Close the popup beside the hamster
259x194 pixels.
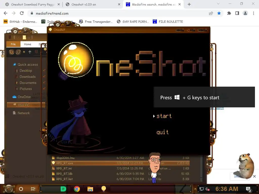(254, 176)
